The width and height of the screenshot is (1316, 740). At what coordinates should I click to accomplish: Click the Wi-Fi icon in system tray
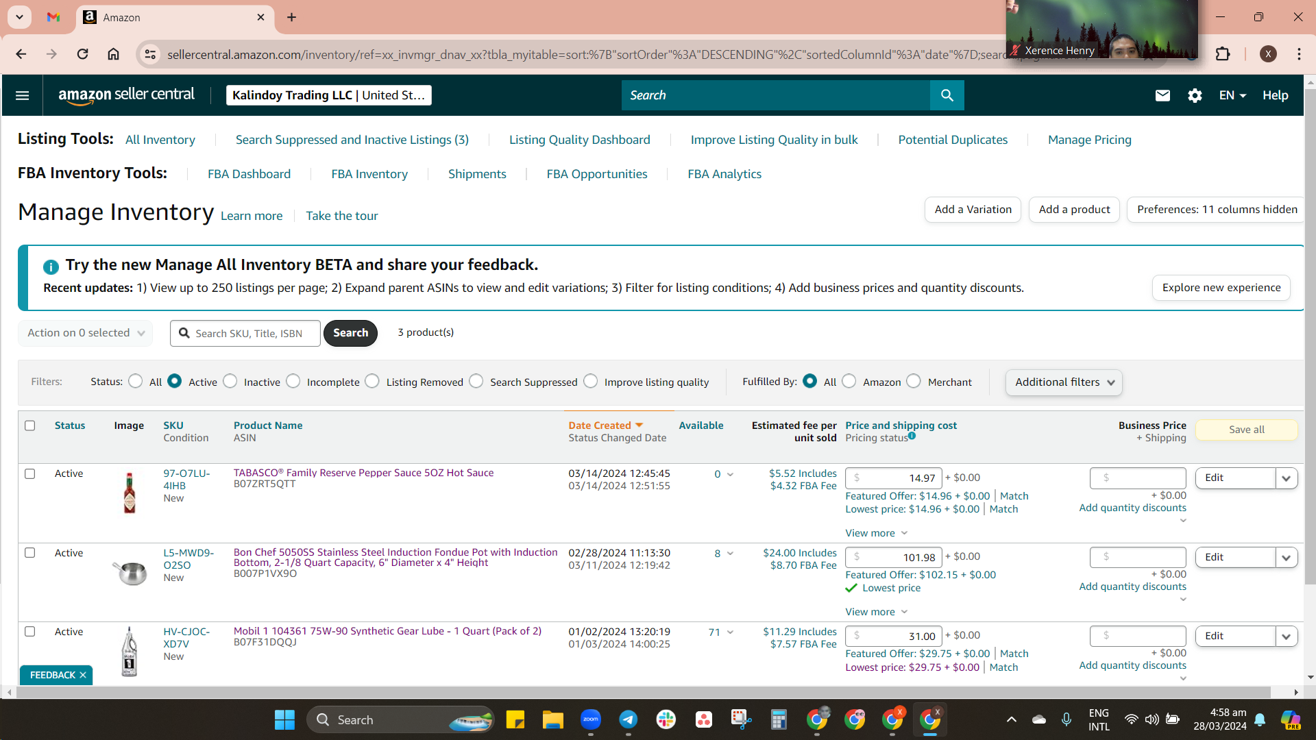pyautogui.click(x=1132, y=719)
